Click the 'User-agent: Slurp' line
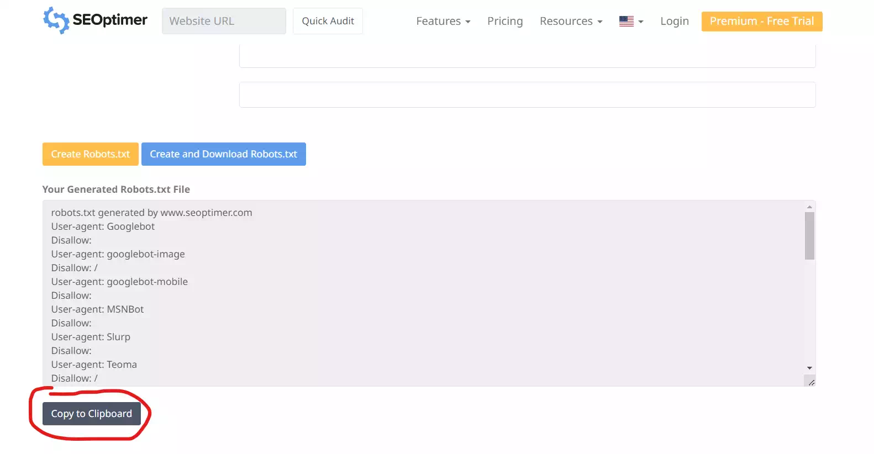The height and width of the screenshot is (454, 874). pyautogui.click(x=91, y=337)
